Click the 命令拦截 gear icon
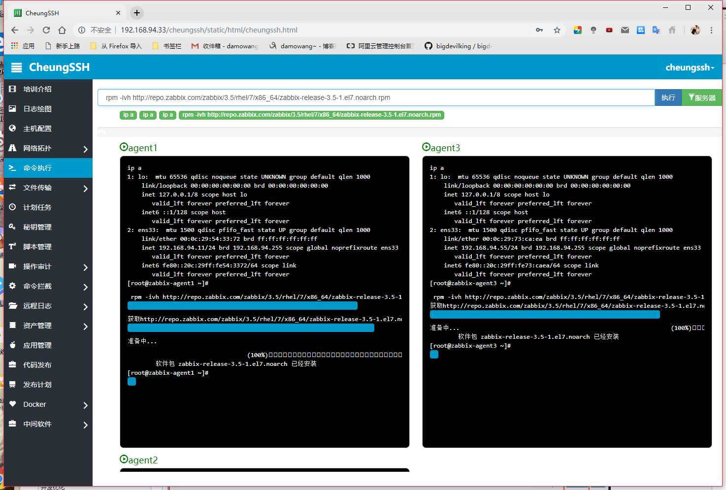The height and width of the screenshot is (490, 726). tap(13, 286)
